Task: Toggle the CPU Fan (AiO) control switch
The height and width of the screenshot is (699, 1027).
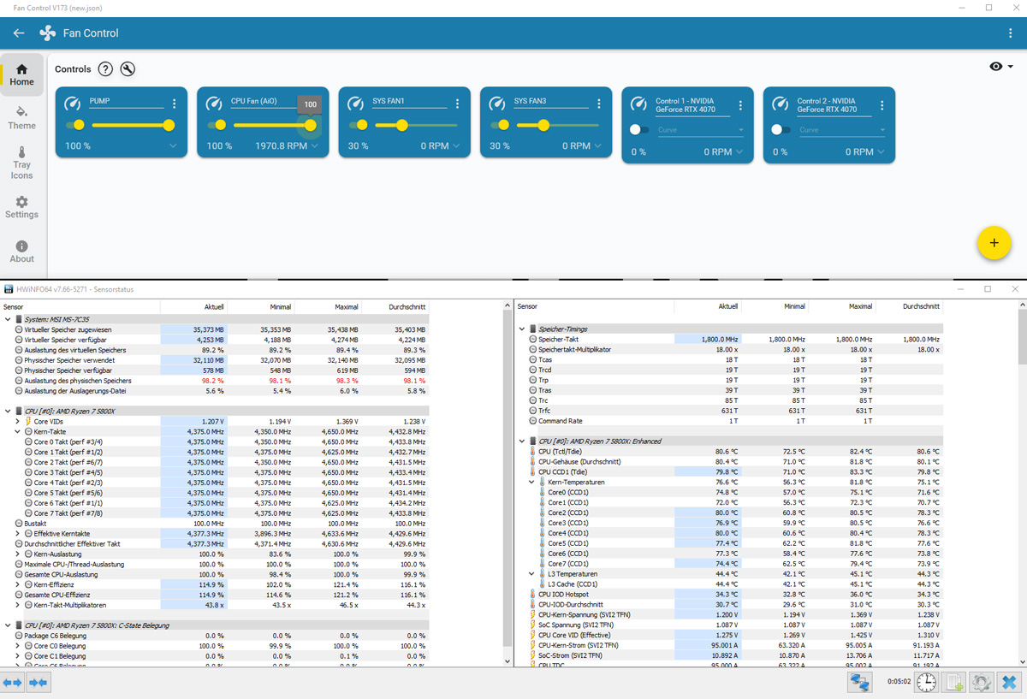Action: click(217, 125)
